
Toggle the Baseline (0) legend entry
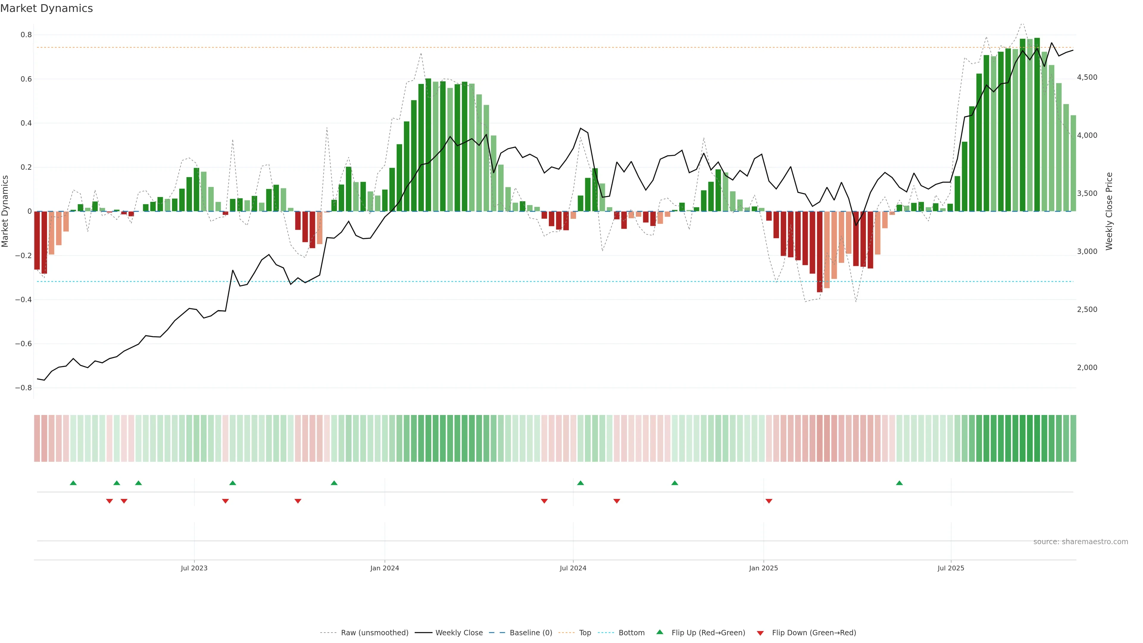click(x=531, y=633)
